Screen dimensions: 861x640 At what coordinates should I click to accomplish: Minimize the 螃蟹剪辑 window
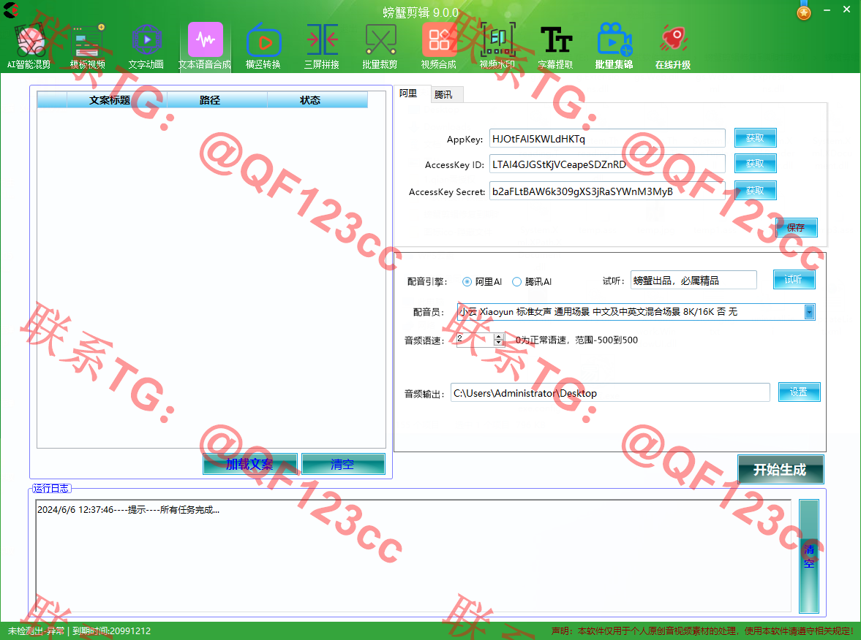pyautogui.click(x=827, y=10)
